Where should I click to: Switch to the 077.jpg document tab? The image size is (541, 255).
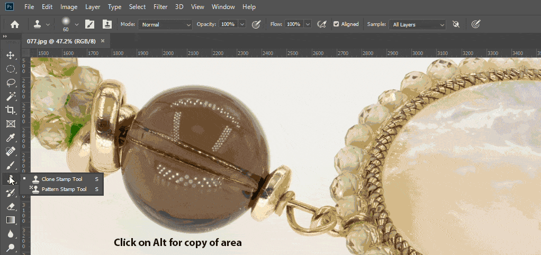pyautogui.click(x=61, y=41)
